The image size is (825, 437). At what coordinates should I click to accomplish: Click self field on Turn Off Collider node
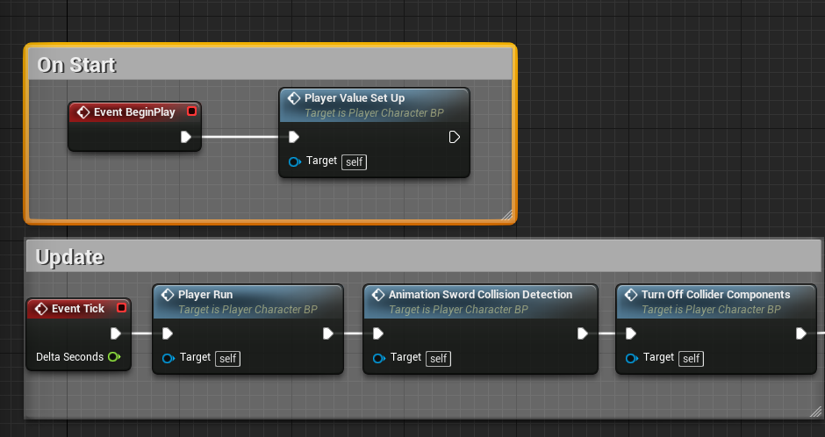(x=692, y=358)
